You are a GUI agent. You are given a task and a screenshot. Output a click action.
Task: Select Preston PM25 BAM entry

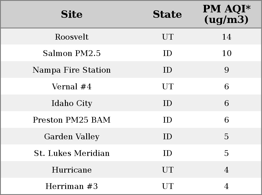pyautogui.click(x=72, y=120)
